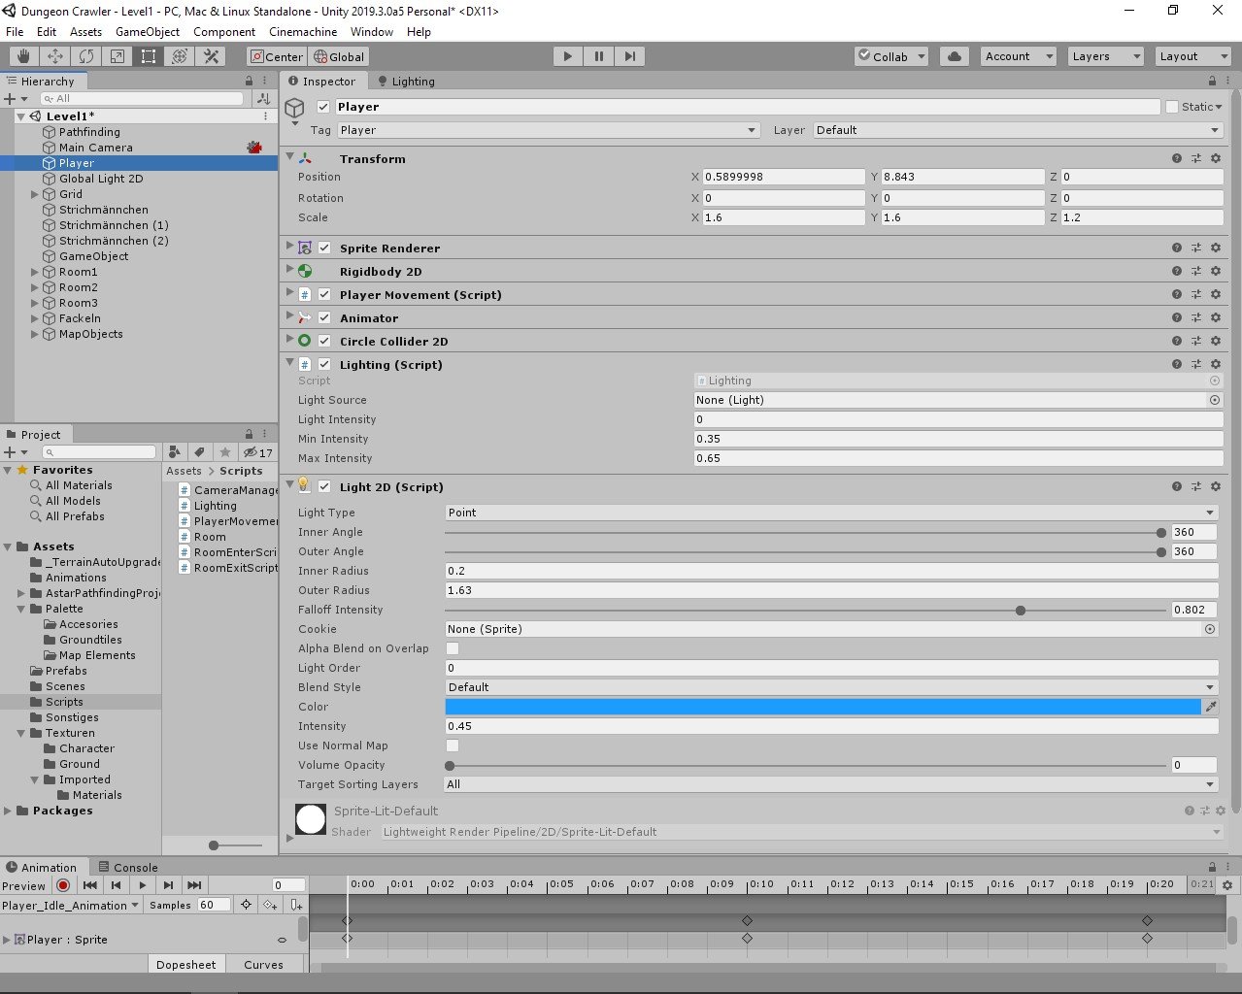Tick the Use Normal Map checkbox
The height and width of the screenshot is (994, 1242).
[453, 745]
